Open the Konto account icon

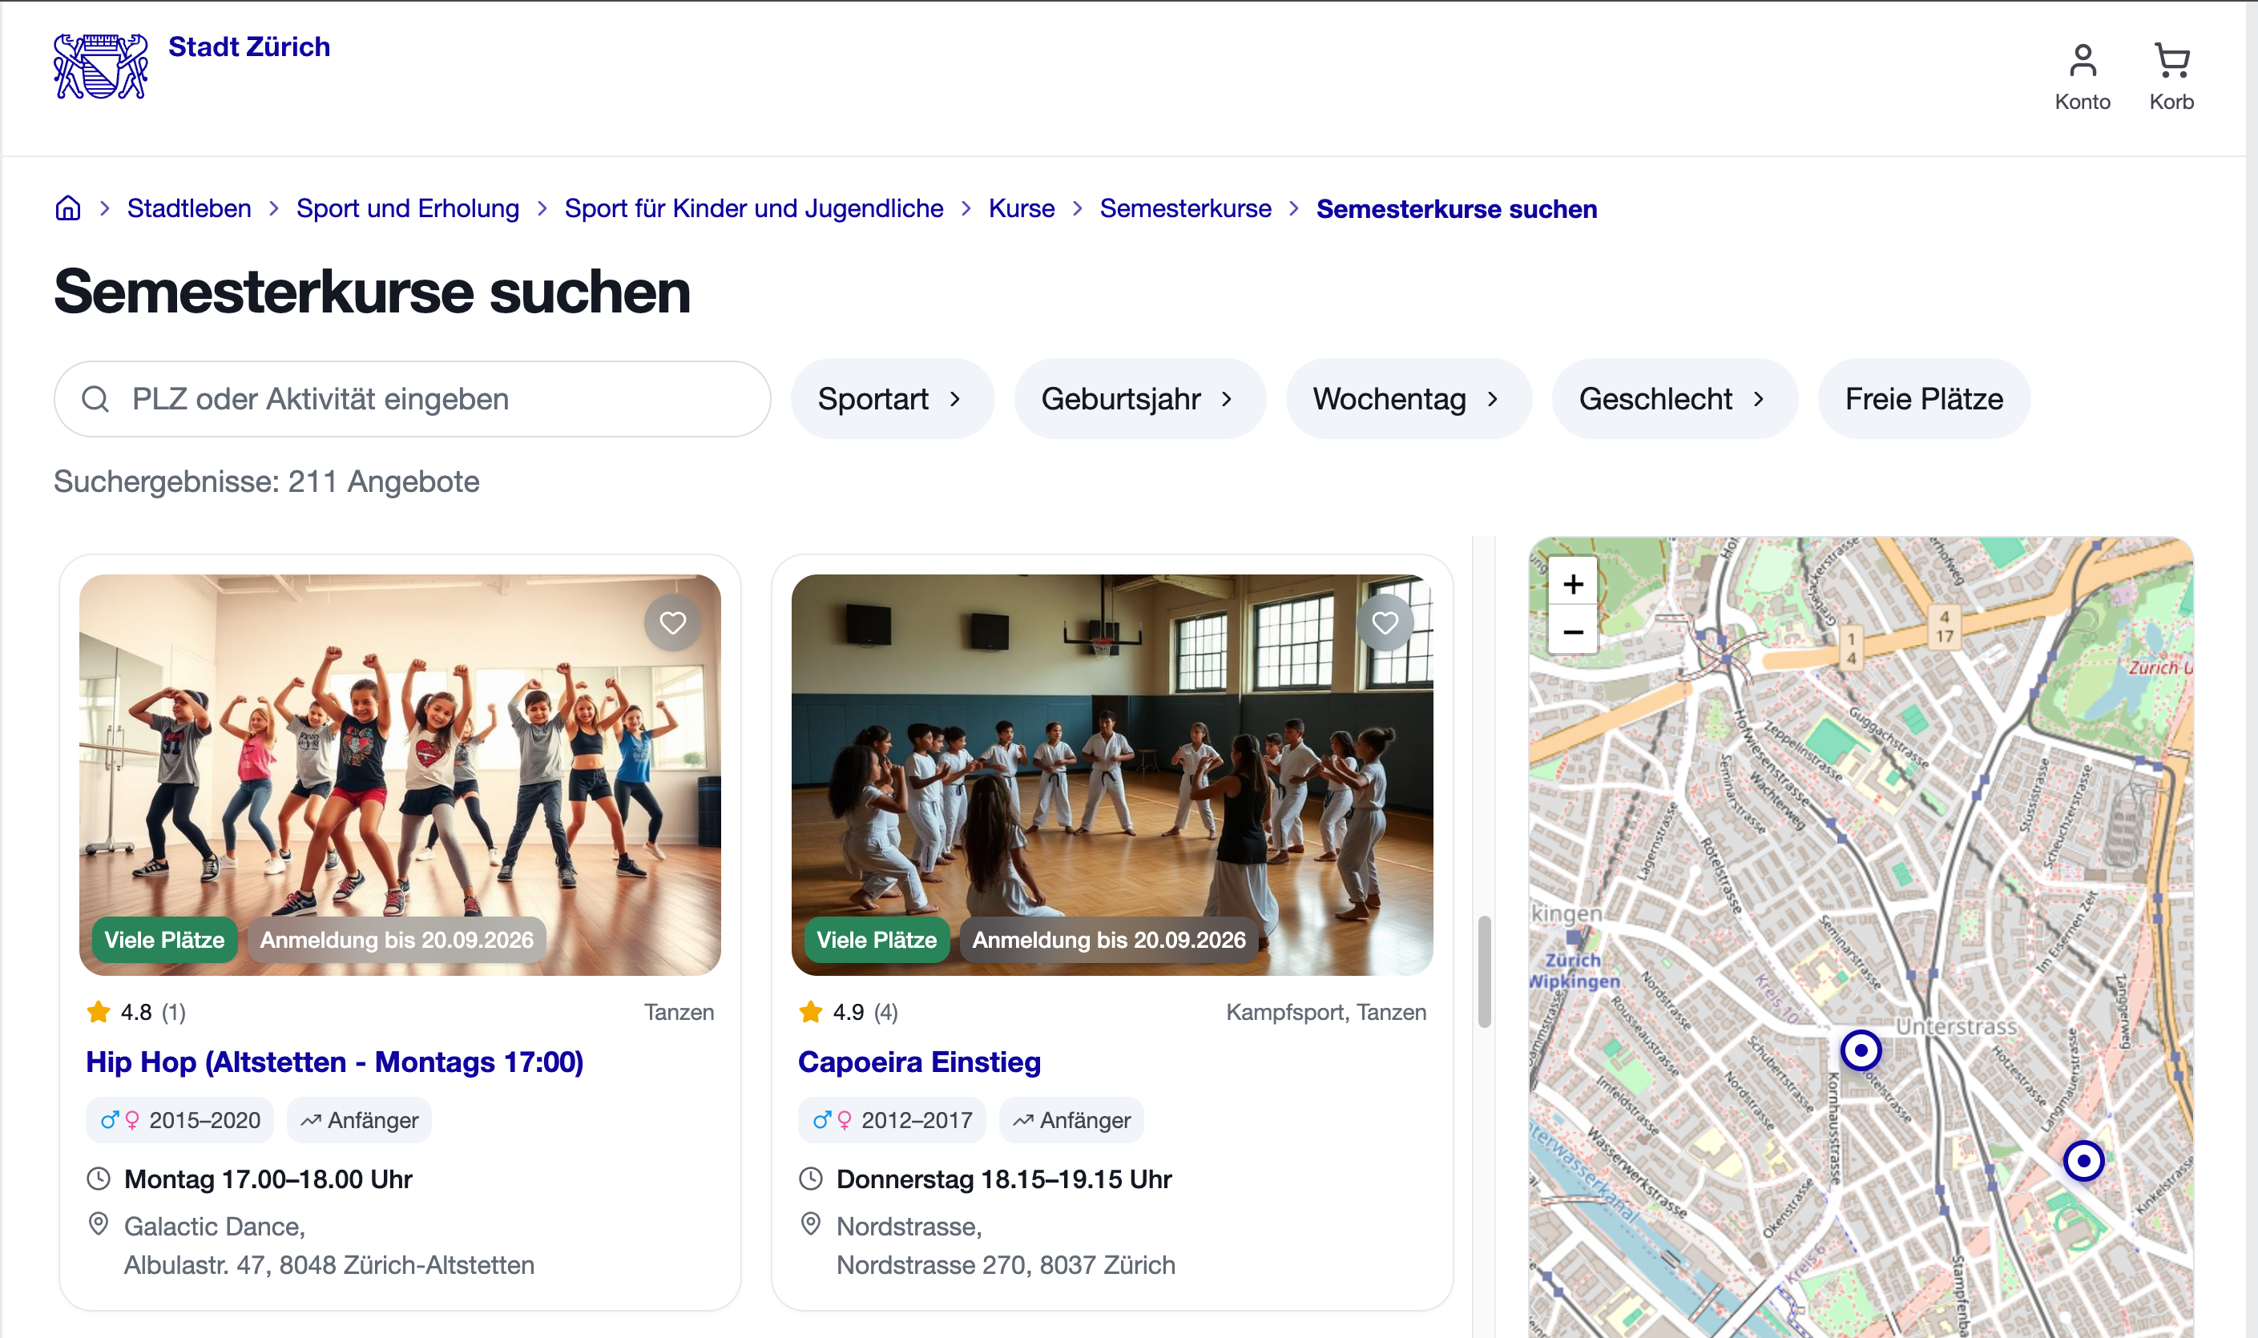(2083, 78)
